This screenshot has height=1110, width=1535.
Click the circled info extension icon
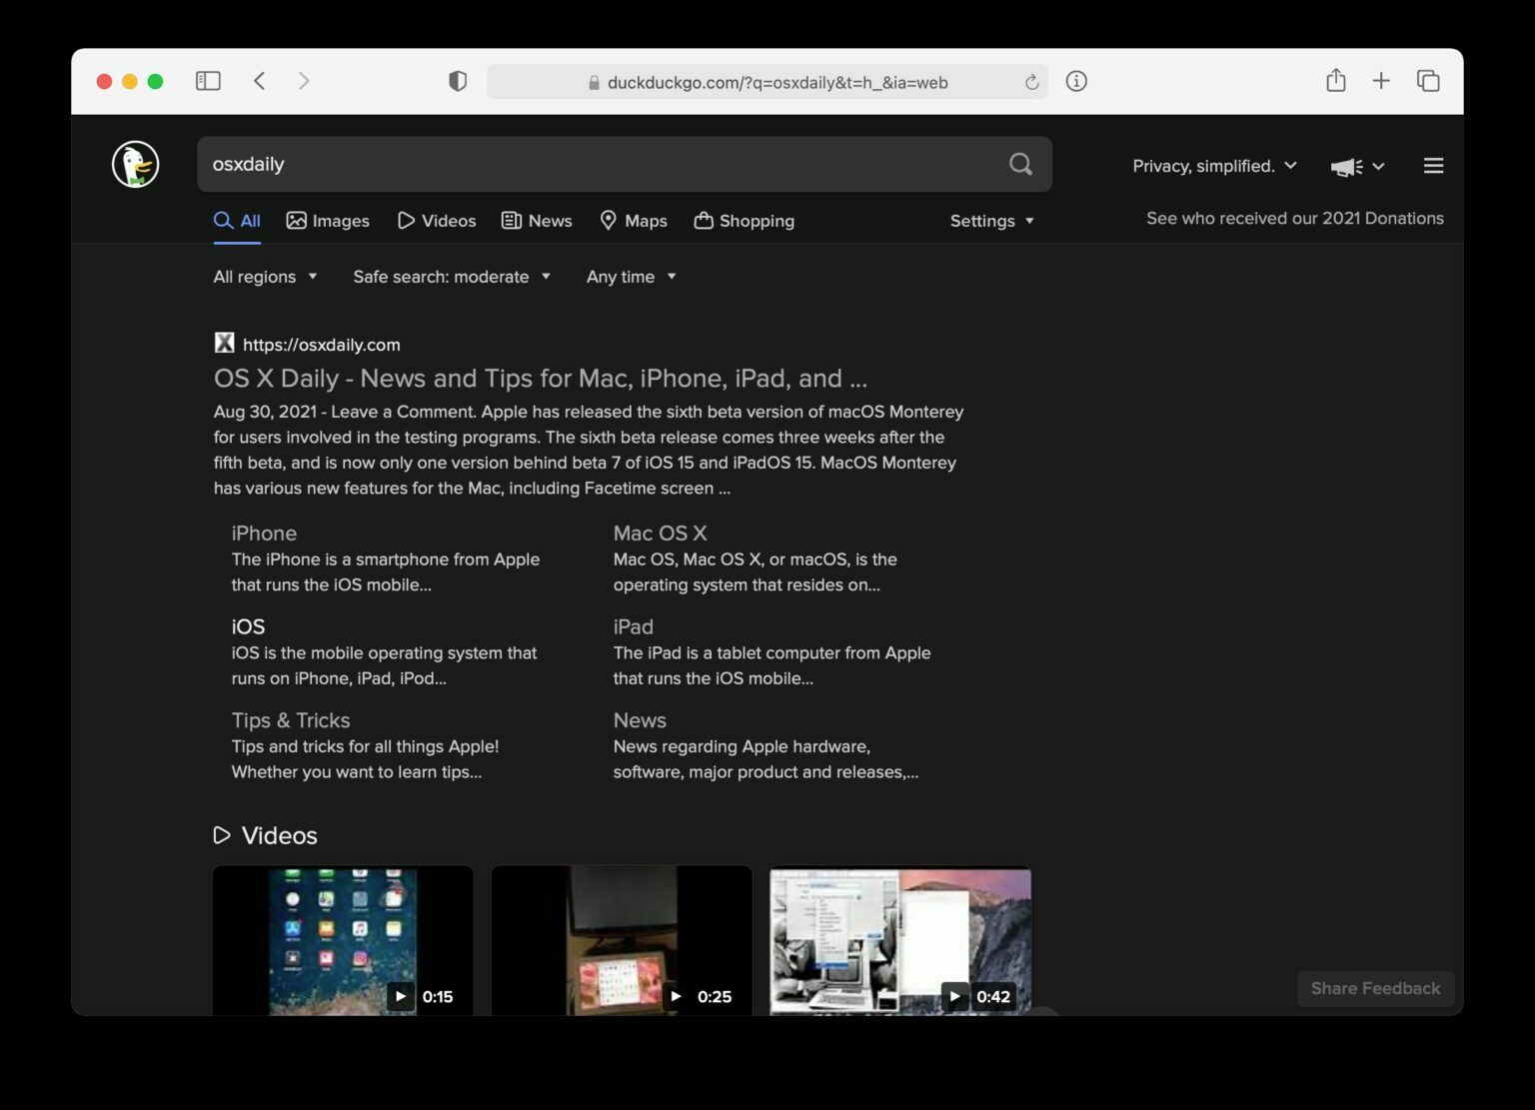click(1076, 82)
